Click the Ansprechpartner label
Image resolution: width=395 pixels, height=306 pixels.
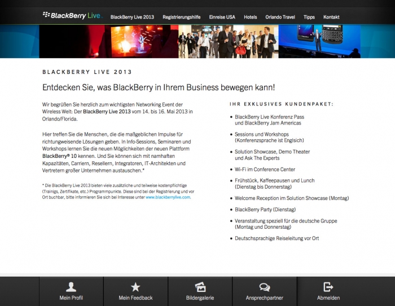[265, 298]
